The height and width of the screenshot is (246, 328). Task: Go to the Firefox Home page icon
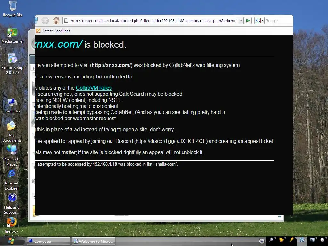[x=56, y=20]
